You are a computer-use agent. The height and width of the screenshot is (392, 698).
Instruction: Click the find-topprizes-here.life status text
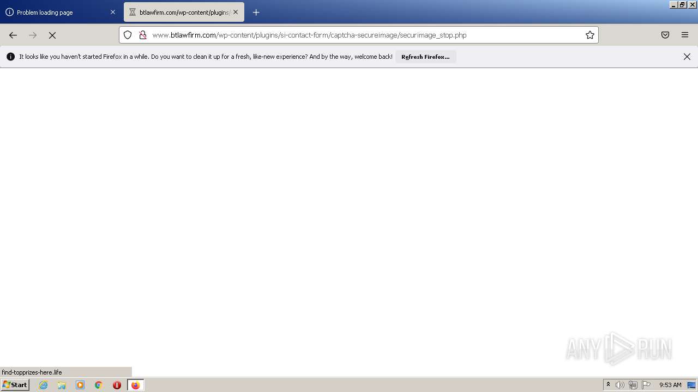pyautogui.click(x=32, y=372)
